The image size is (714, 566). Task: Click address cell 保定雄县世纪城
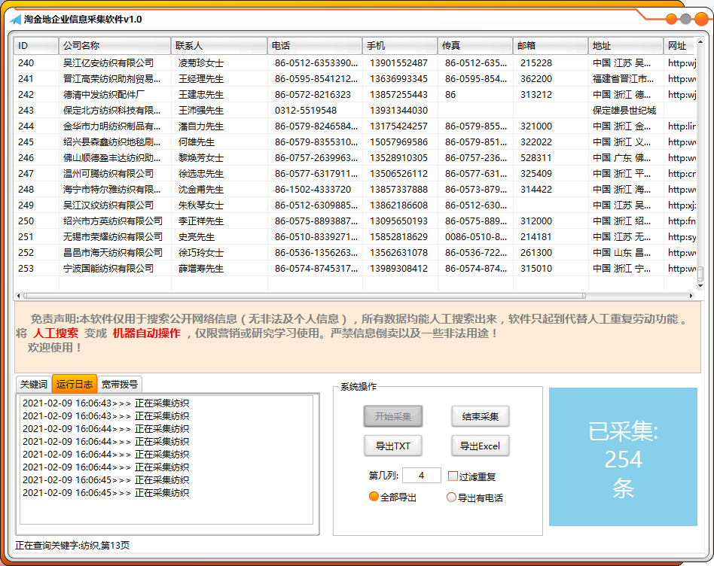(624, 111)
